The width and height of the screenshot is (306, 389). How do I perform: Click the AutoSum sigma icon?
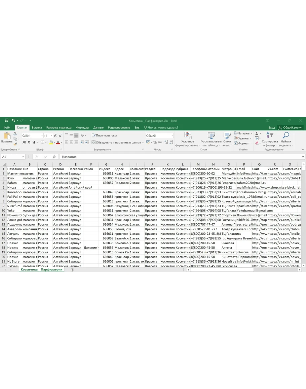[x=257, y=133]
